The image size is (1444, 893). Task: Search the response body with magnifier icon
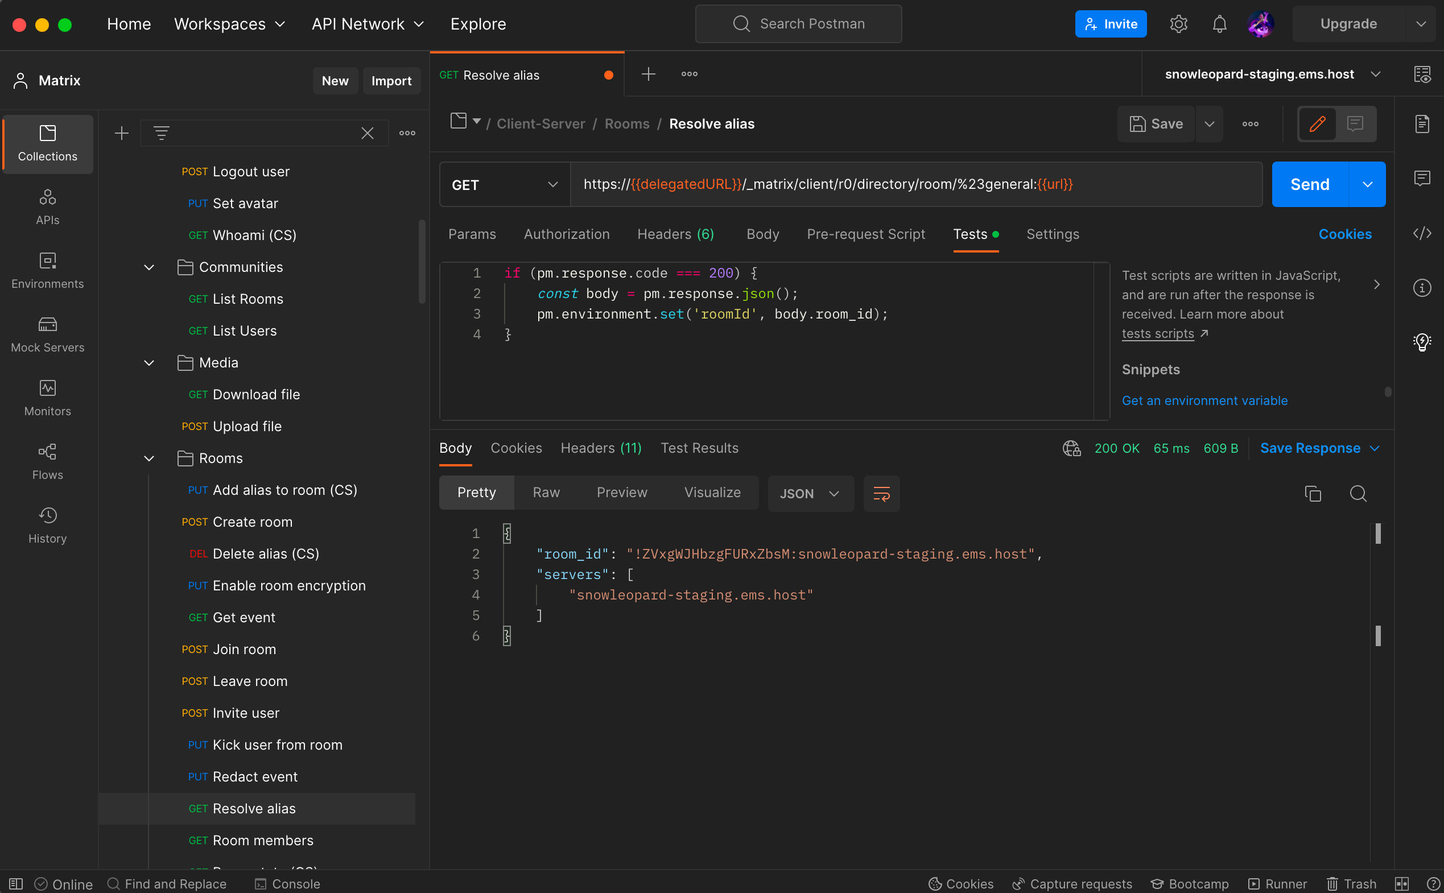coord(1358,493)
